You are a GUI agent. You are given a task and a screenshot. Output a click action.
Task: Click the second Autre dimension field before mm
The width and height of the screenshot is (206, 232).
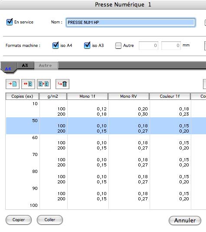pyautogui.click(x=171, y=46)
